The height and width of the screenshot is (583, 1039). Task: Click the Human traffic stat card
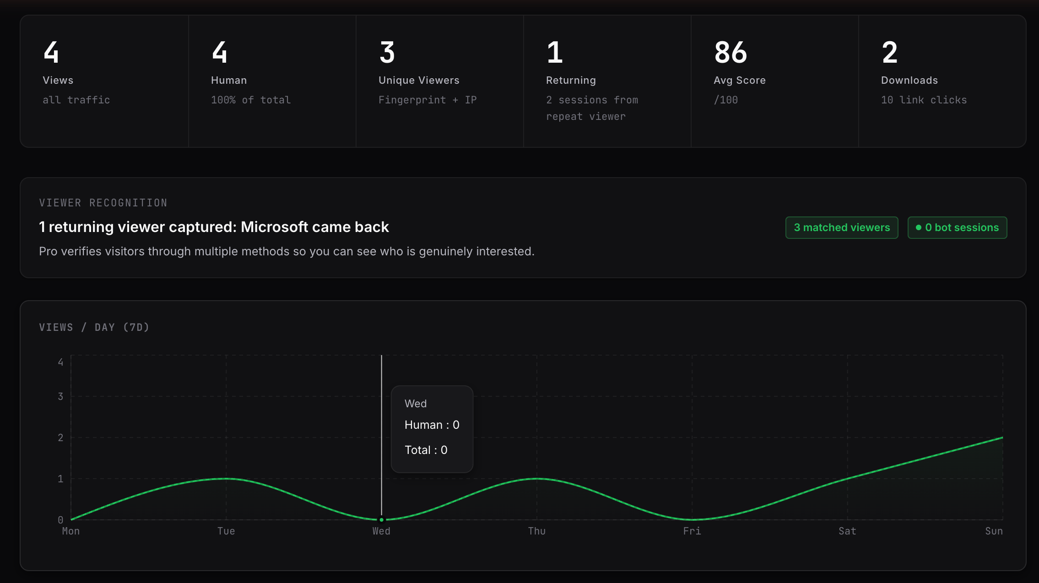(x=272, y=81)
